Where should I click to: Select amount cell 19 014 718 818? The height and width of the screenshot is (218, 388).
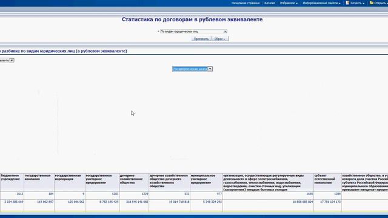pyautogui.click(x=179, y=202)
